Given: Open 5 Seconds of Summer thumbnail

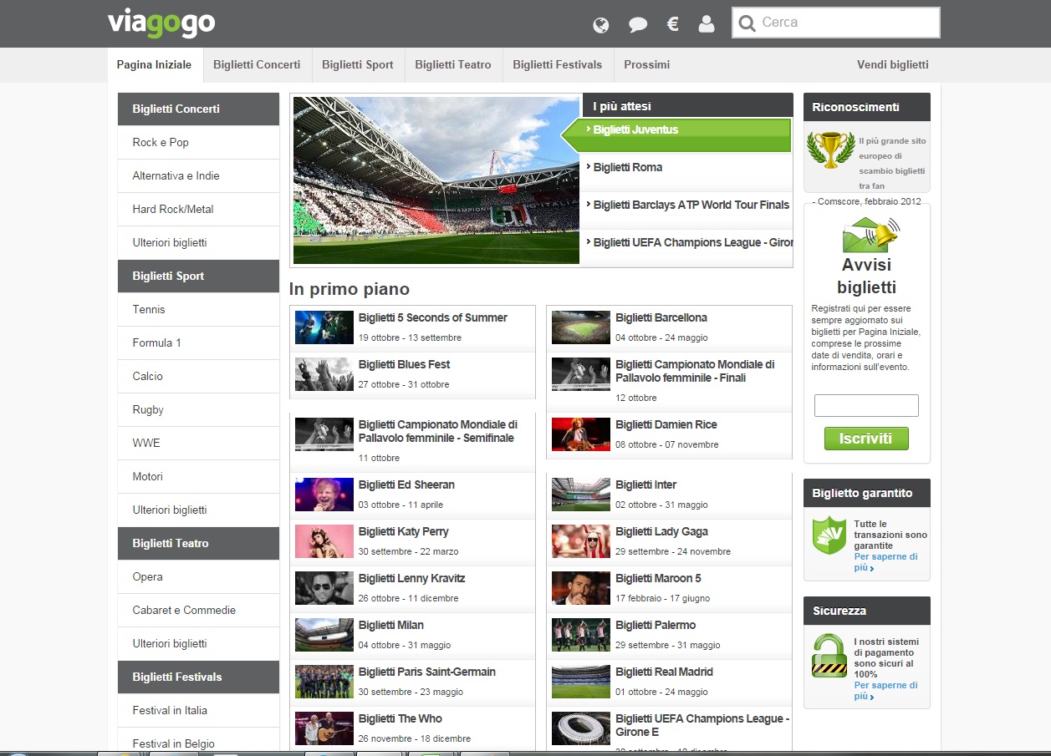Looking at the screenshot, I should point(324,327).
